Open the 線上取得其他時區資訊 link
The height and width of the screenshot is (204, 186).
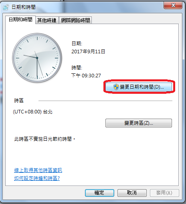[38, 170]
